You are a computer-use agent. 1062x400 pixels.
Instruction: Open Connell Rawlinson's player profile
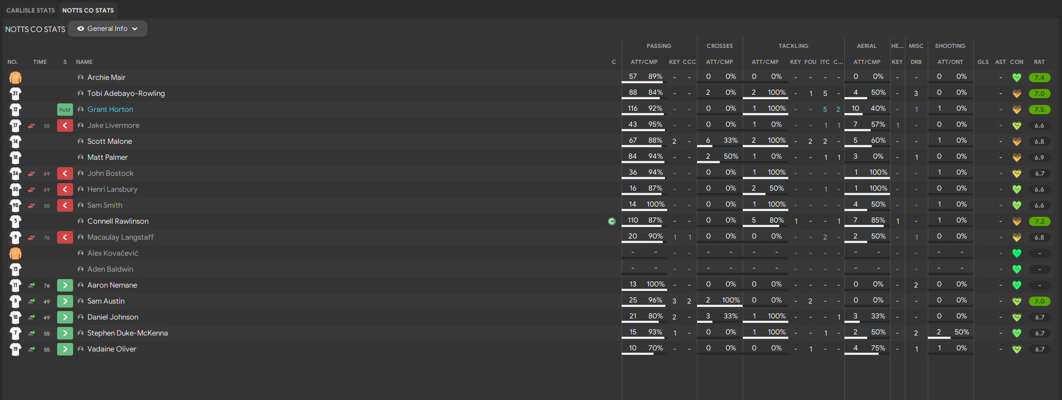pyautogui.click(x=118, y=221)
